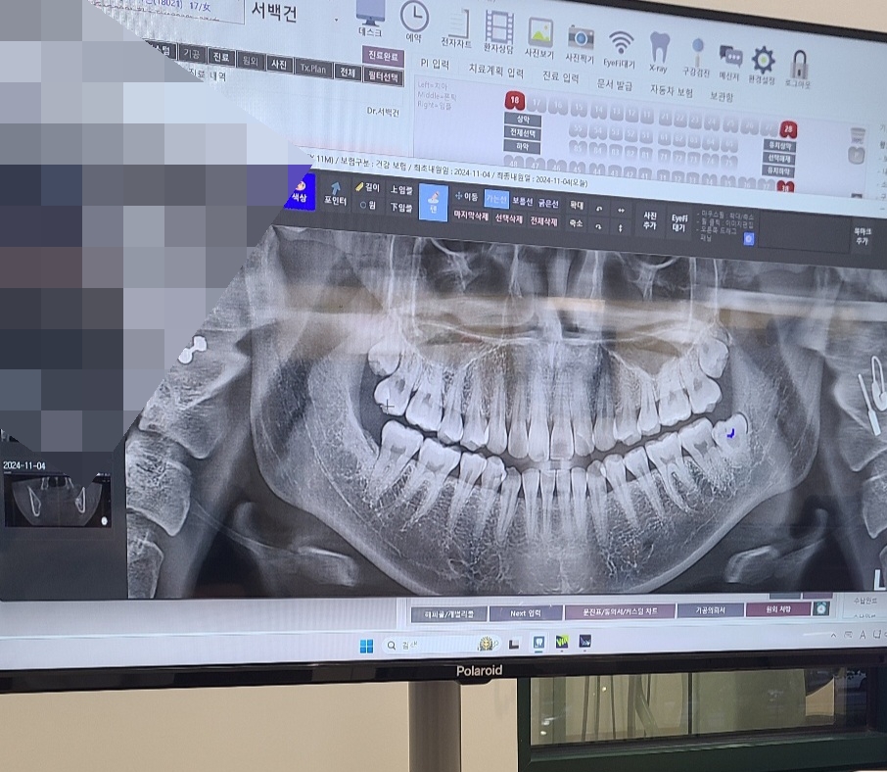Select the 상악 upper jaw button
Screen dimensions: 887x772
[523, 120]
